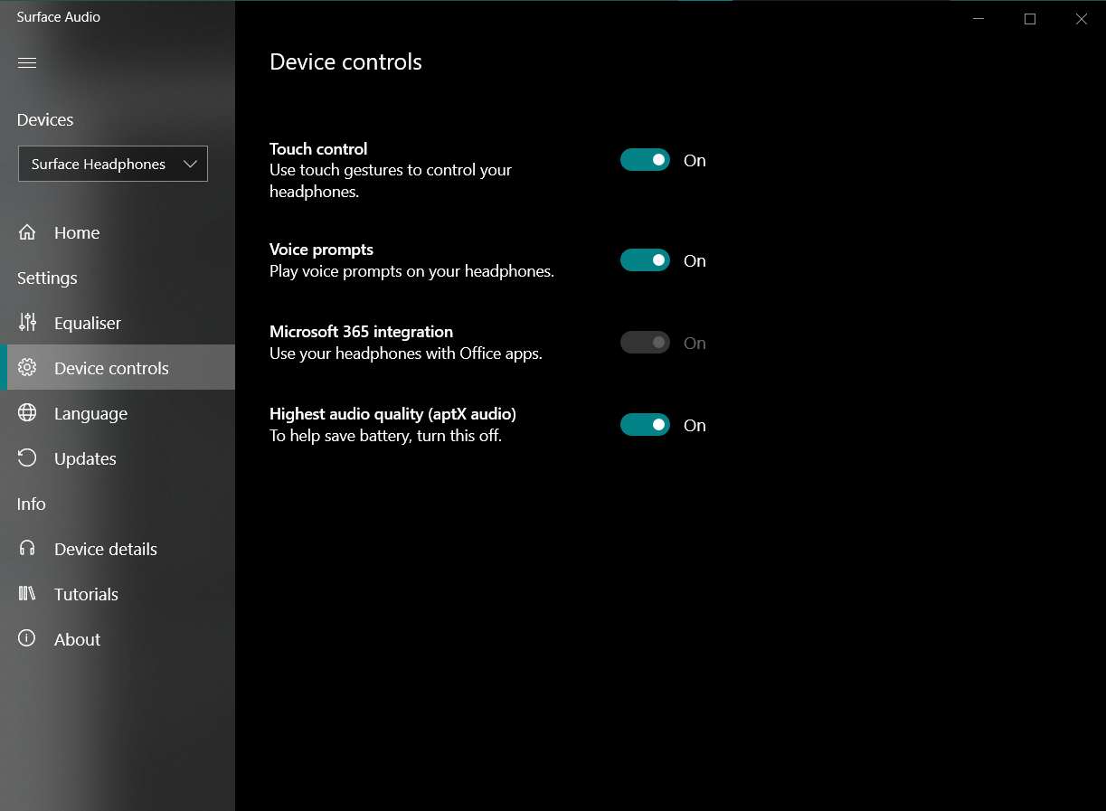Viewport: 1106px width, 811px height.
Task: Click the Device controls page title
Action: click(345, 61)
